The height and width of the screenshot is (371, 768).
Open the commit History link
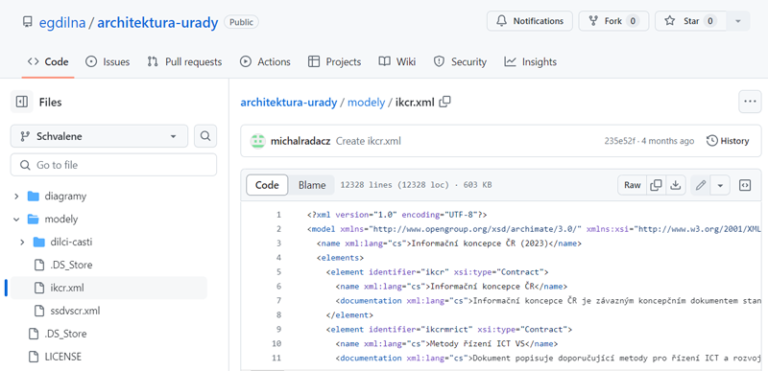coord(728,141)
